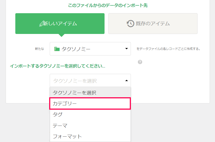Click the history clock icon on 既存のアイテム
The image size is (215, 142).
[x=130, y=24]
